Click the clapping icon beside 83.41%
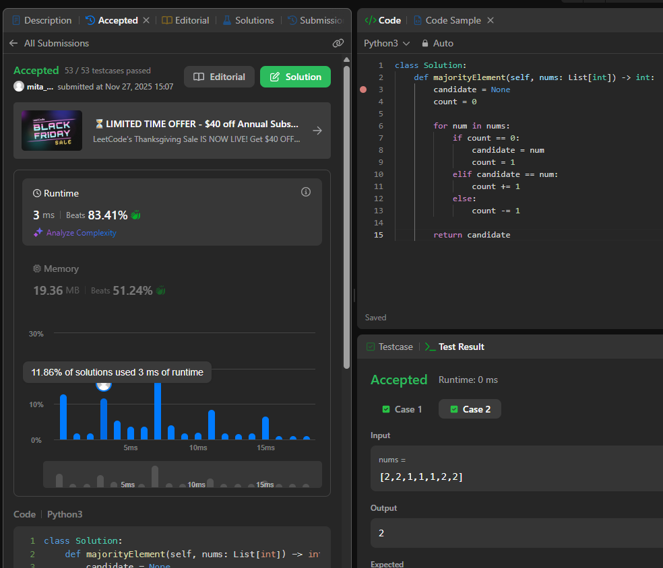Viewport: 663px width, 568px height. (x=135, y=215)
